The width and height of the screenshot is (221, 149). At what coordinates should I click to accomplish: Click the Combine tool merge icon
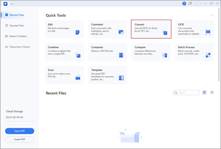[x=78, y=55]
